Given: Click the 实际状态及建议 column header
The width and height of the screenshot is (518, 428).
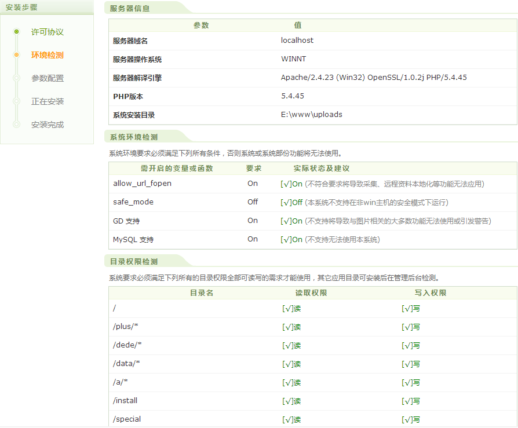Looking at the screenshot, I should click(x=322, y=169).
